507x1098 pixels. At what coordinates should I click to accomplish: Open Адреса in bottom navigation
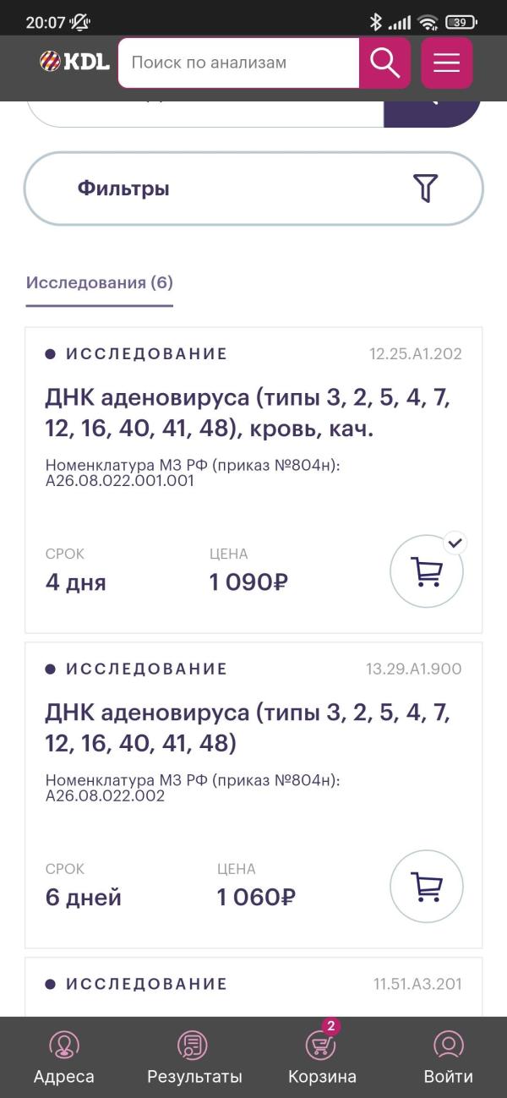(x=64, y=1057)
